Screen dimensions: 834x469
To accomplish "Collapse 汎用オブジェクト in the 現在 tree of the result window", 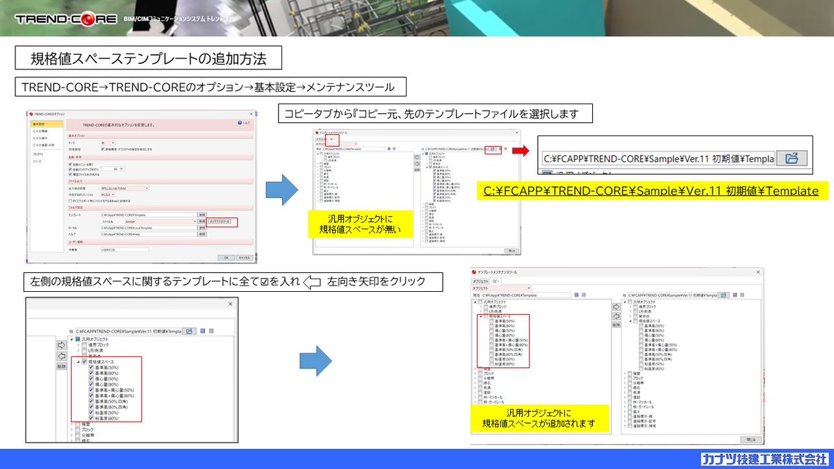I will click(x=475, y=302).
